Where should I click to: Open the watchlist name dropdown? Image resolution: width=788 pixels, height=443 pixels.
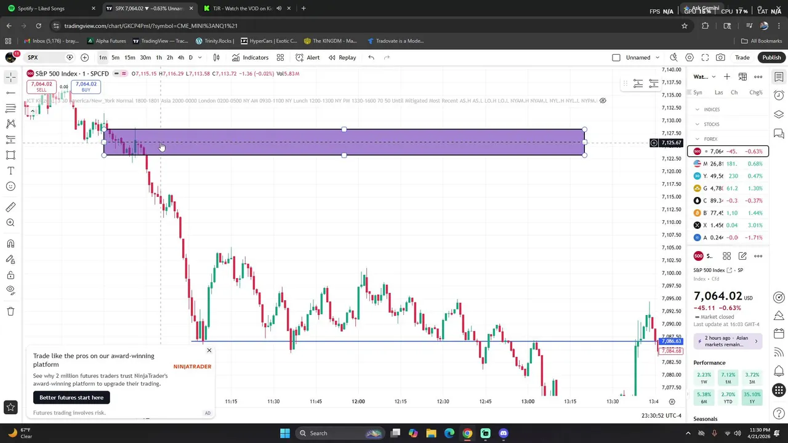coord(705,77)
